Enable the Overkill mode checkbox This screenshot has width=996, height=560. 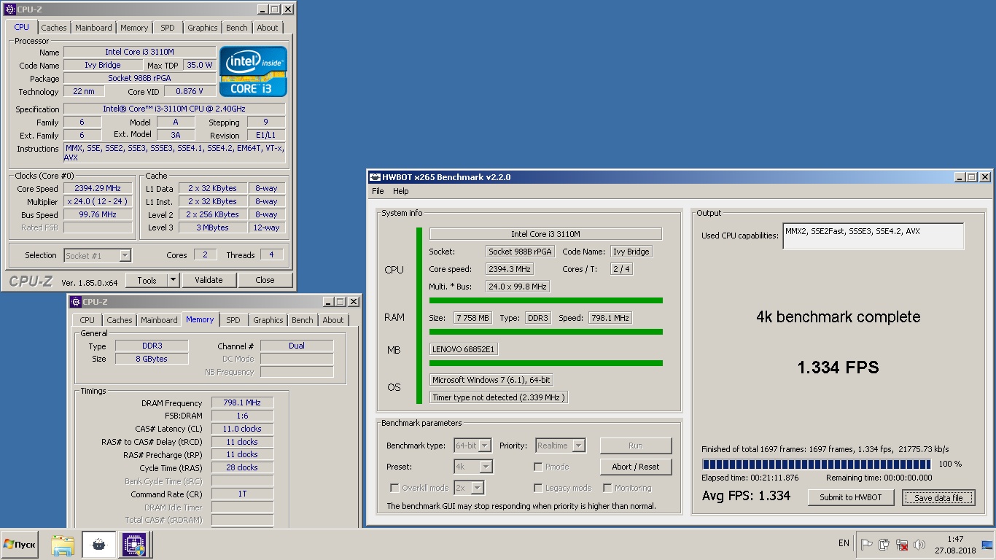point(394,488)
